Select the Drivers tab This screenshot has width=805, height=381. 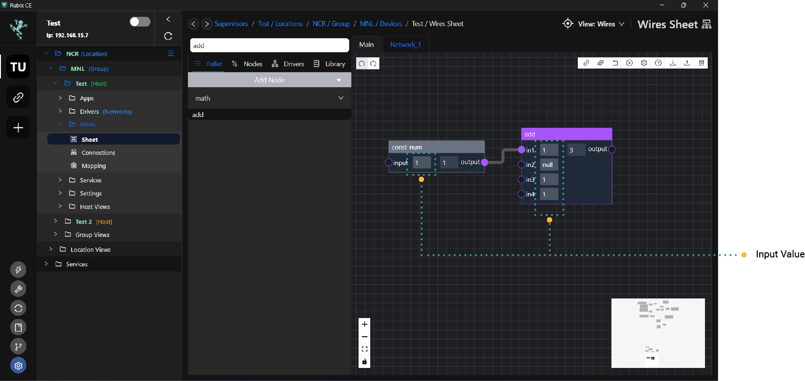(288, 64)
